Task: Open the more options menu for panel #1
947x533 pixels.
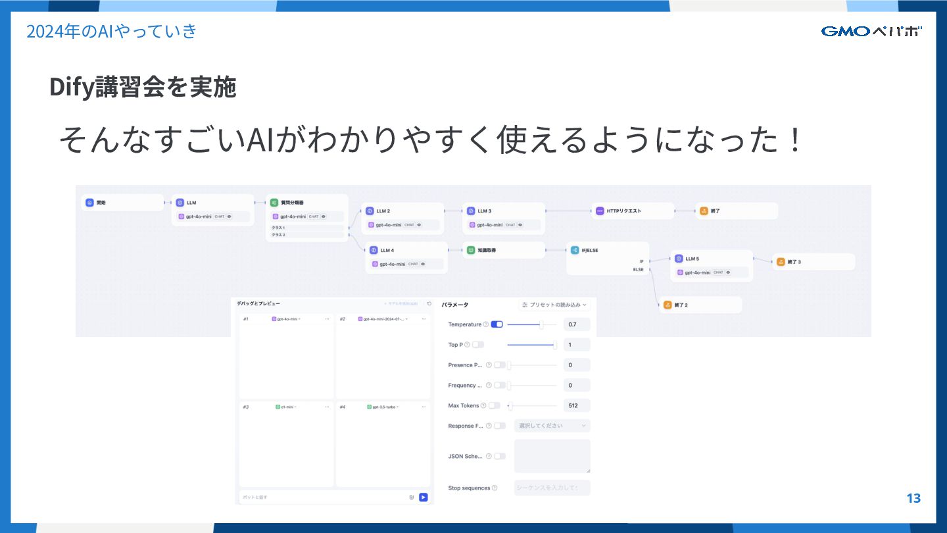Action: pos(327,318)
